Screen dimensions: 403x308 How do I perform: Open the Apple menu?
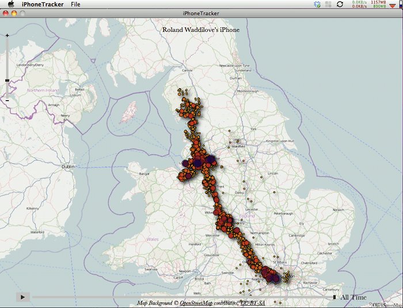(x=10, y=4)
